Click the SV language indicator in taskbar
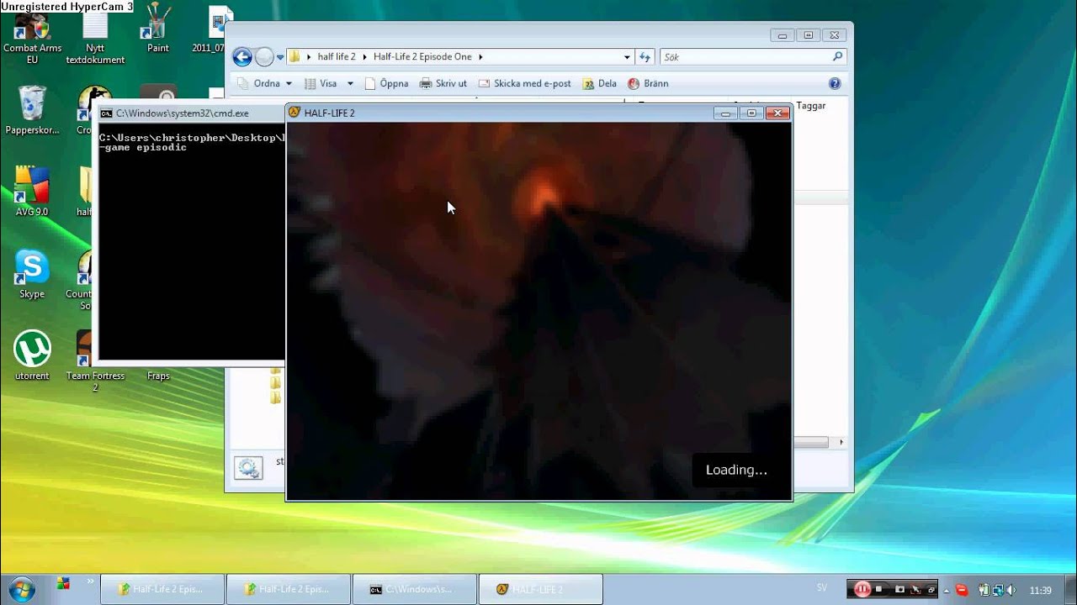The height and width of the screenshot is (605, 1077). coord(822,587)
